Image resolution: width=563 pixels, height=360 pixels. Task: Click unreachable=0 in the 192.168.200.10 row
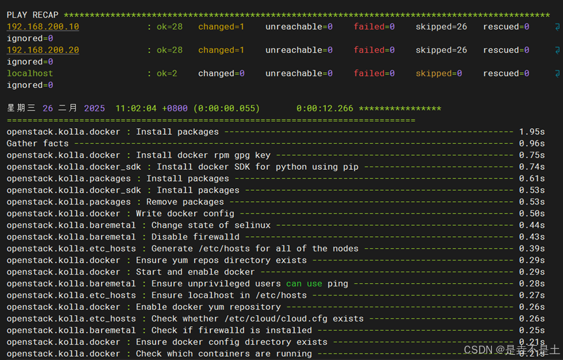(x=298, y=27)
